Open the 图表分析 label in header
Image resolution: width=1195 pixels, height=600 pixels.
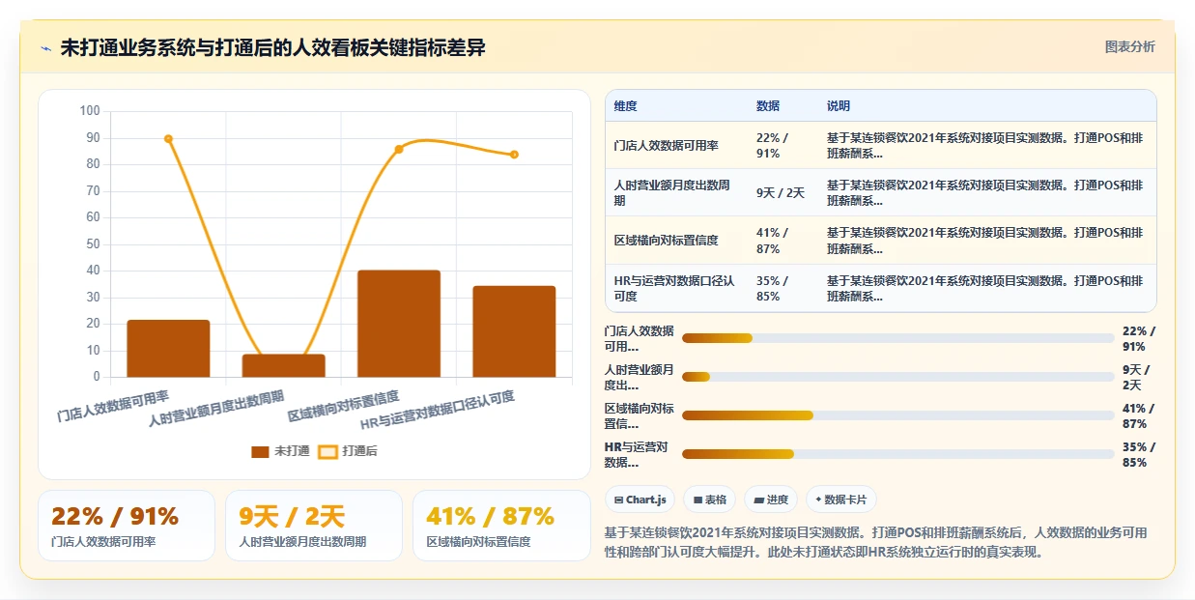pos(1129,46)
